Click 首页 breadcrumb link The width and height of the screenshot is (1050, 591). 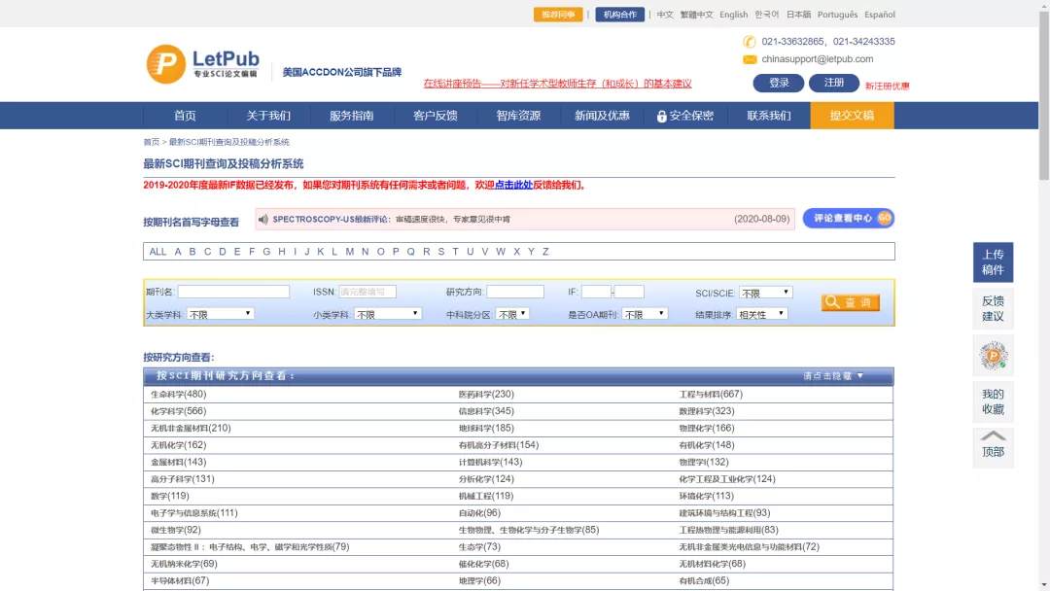pos(152,142)
